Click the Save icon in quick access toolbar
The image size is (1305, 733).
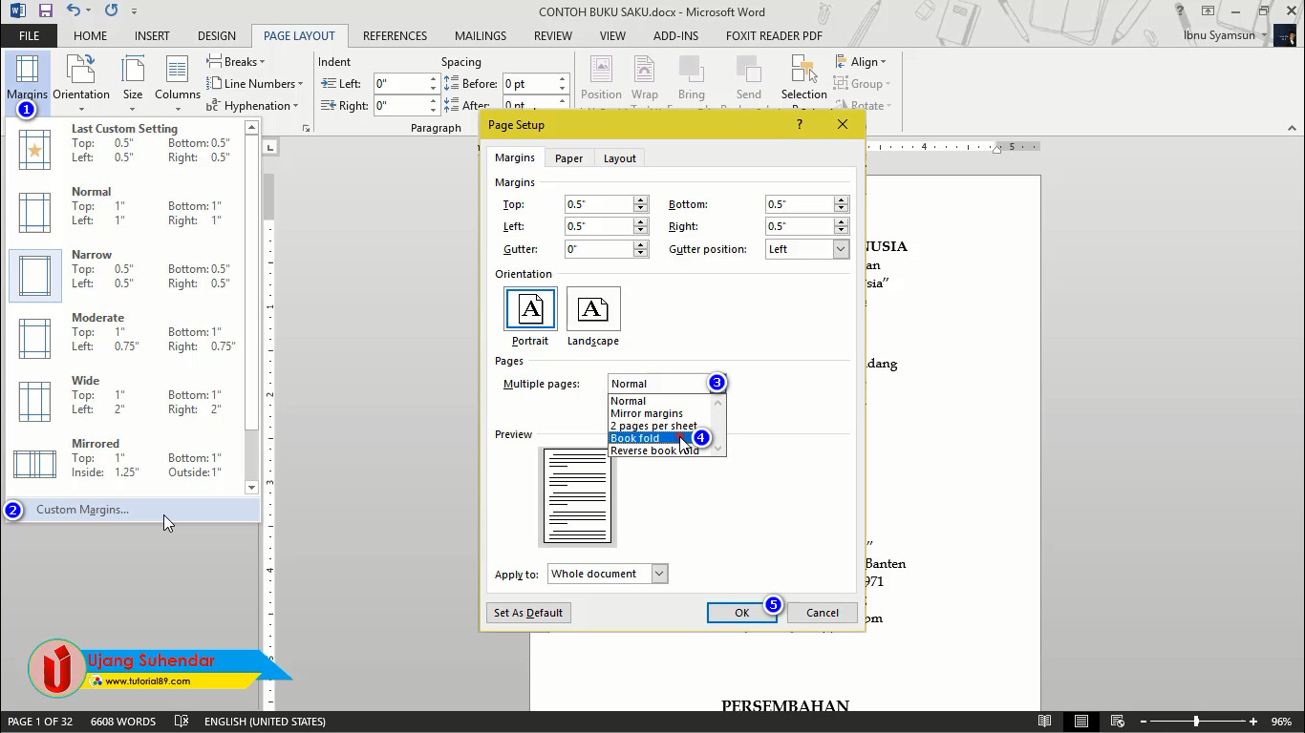[x=45, y=10]
